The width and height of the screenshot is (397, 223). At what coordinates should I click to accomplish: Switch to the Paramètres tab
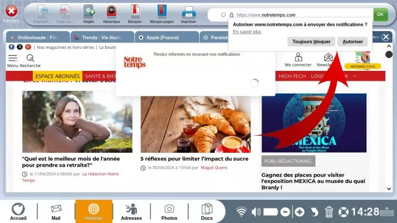214,37
